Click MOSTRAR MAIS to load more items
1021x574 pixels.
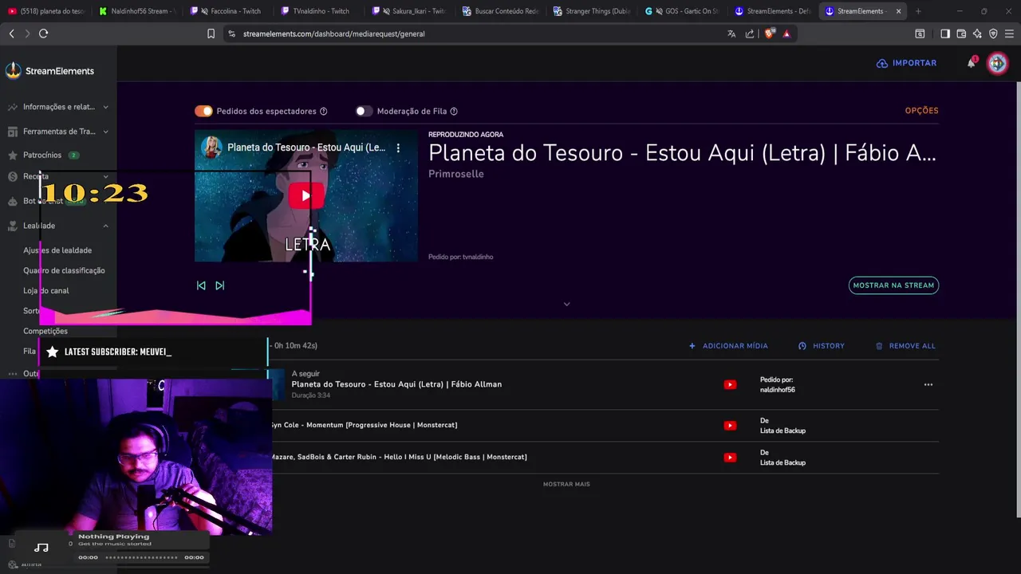pos(566,484)
